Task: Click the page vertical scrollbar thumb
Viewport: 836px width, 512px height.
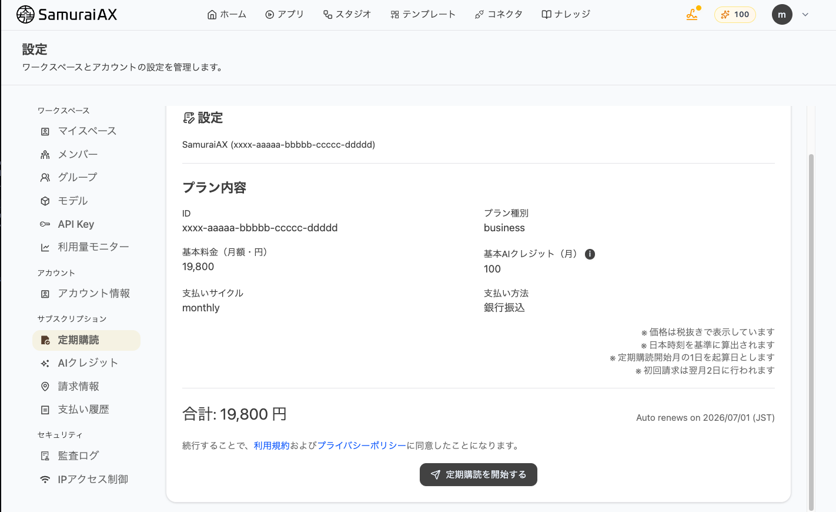Action: coord(811,333)
